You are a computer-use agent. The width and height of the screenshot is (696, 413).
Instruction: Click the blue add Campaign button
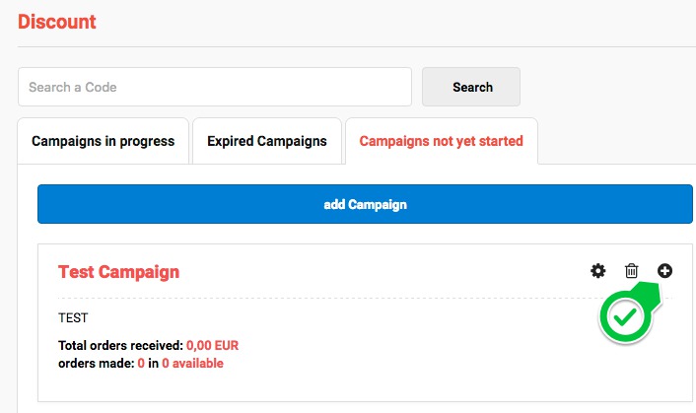pyautogui.click(x=365, y=205)
